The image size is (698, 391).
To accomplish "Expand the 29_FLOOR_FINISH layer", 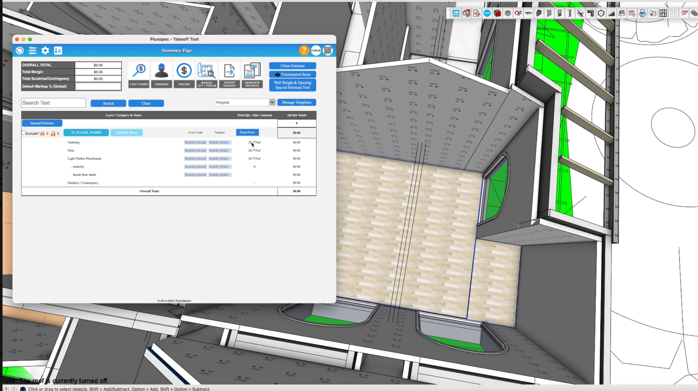I will 86,133.
